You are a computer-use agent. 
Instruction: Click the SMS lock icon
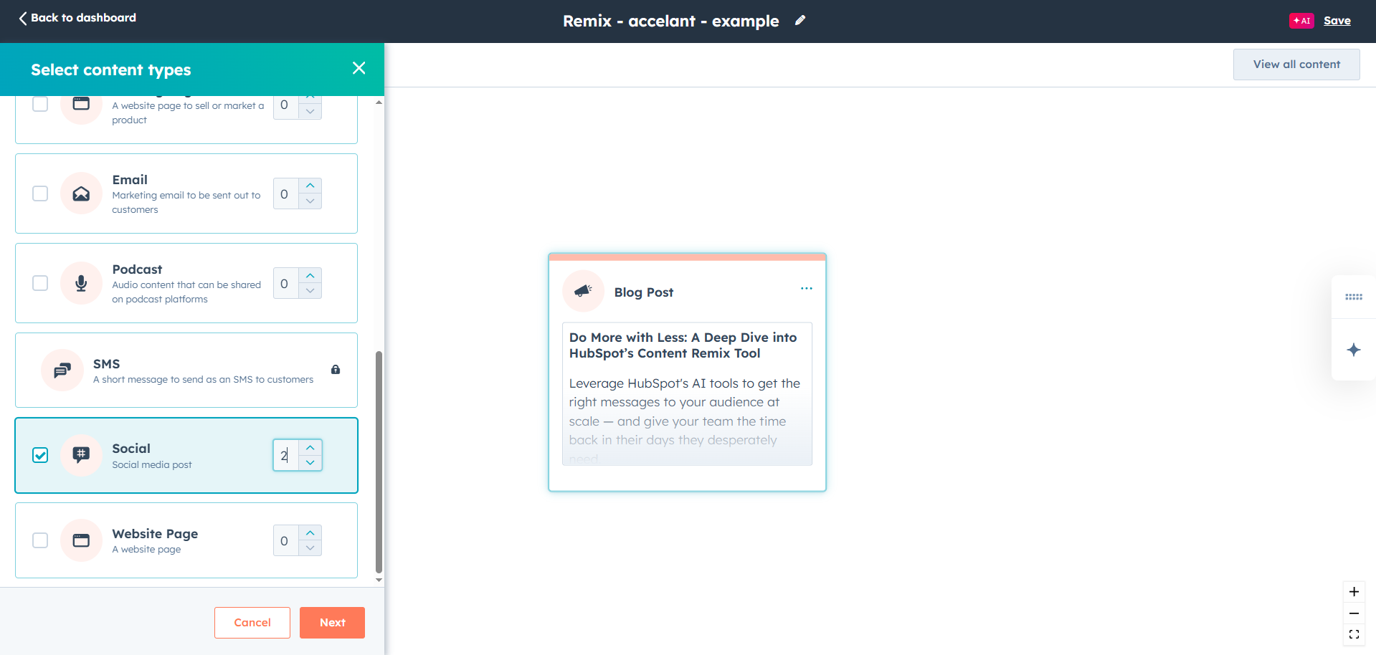pos(336,370)
